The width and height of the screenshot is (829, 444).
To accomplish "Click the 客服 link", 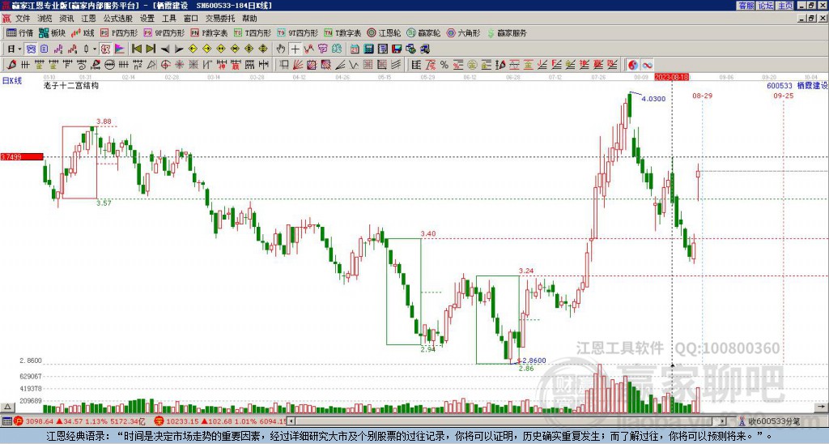I will tap(746, 6).
